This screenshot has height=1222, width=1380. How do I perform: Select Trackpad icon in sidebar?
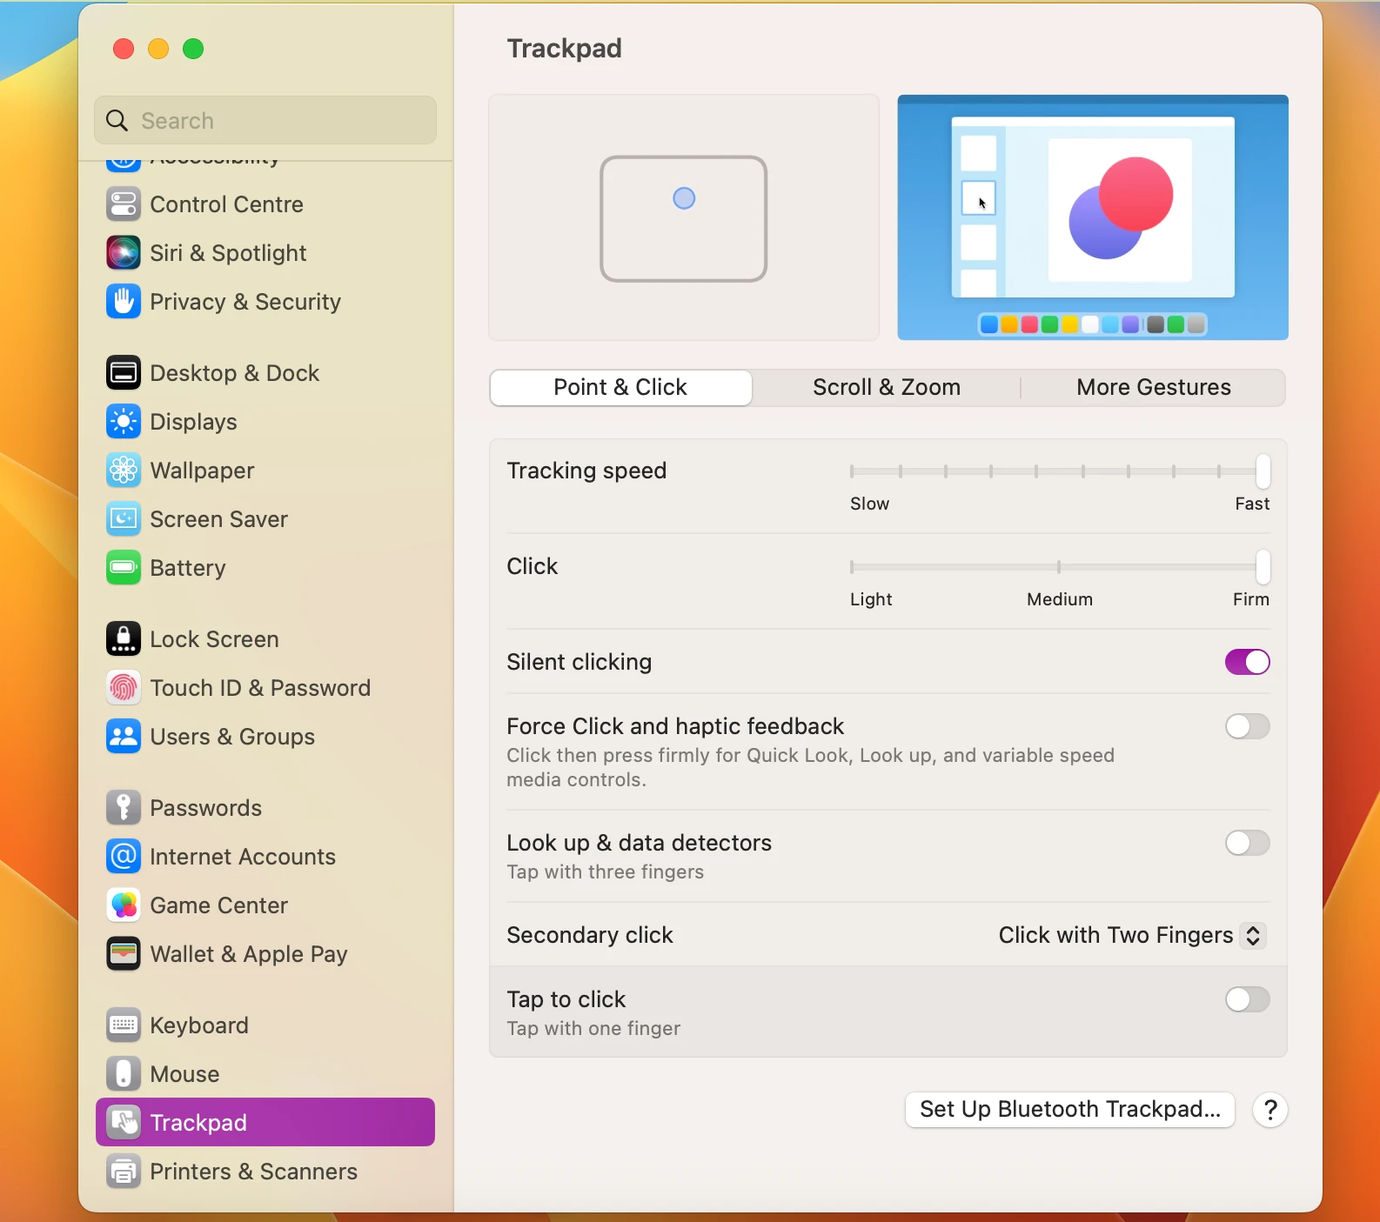point(123,1123)
